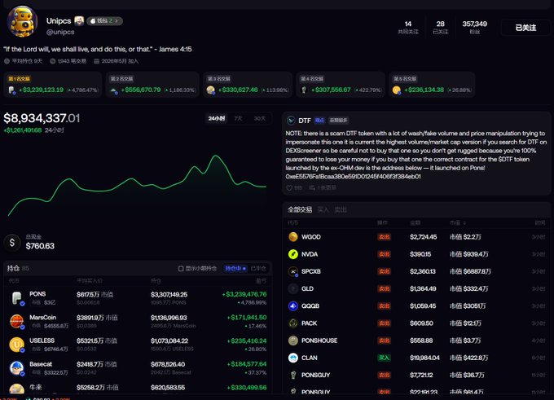Tick the 显示小额持仓 checkbox

tap(181, 269)
